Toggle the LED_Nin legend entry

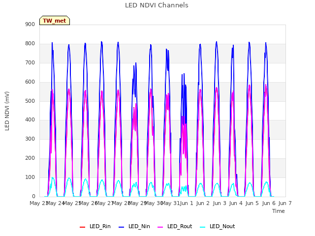pyautogui.click(x=134, y=226)
